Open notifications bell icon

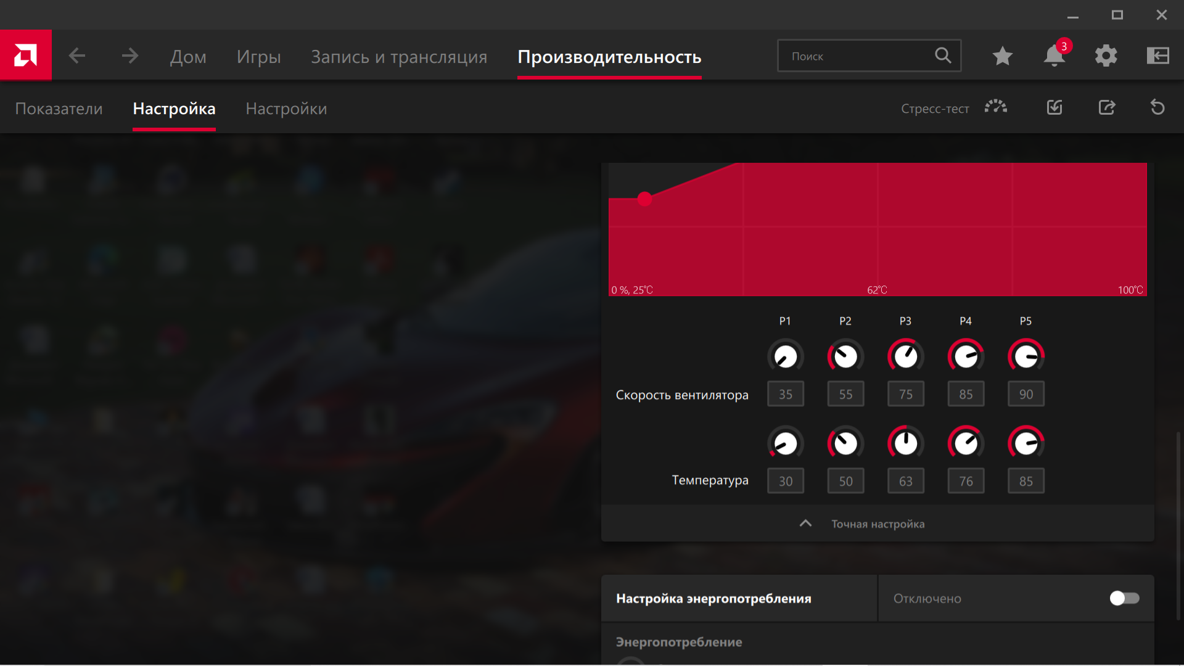point(1054,56)
